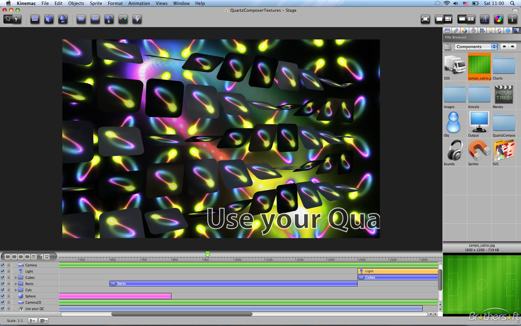Open the alignment inspector tab

pyautogui.click(x=482, y=30)
